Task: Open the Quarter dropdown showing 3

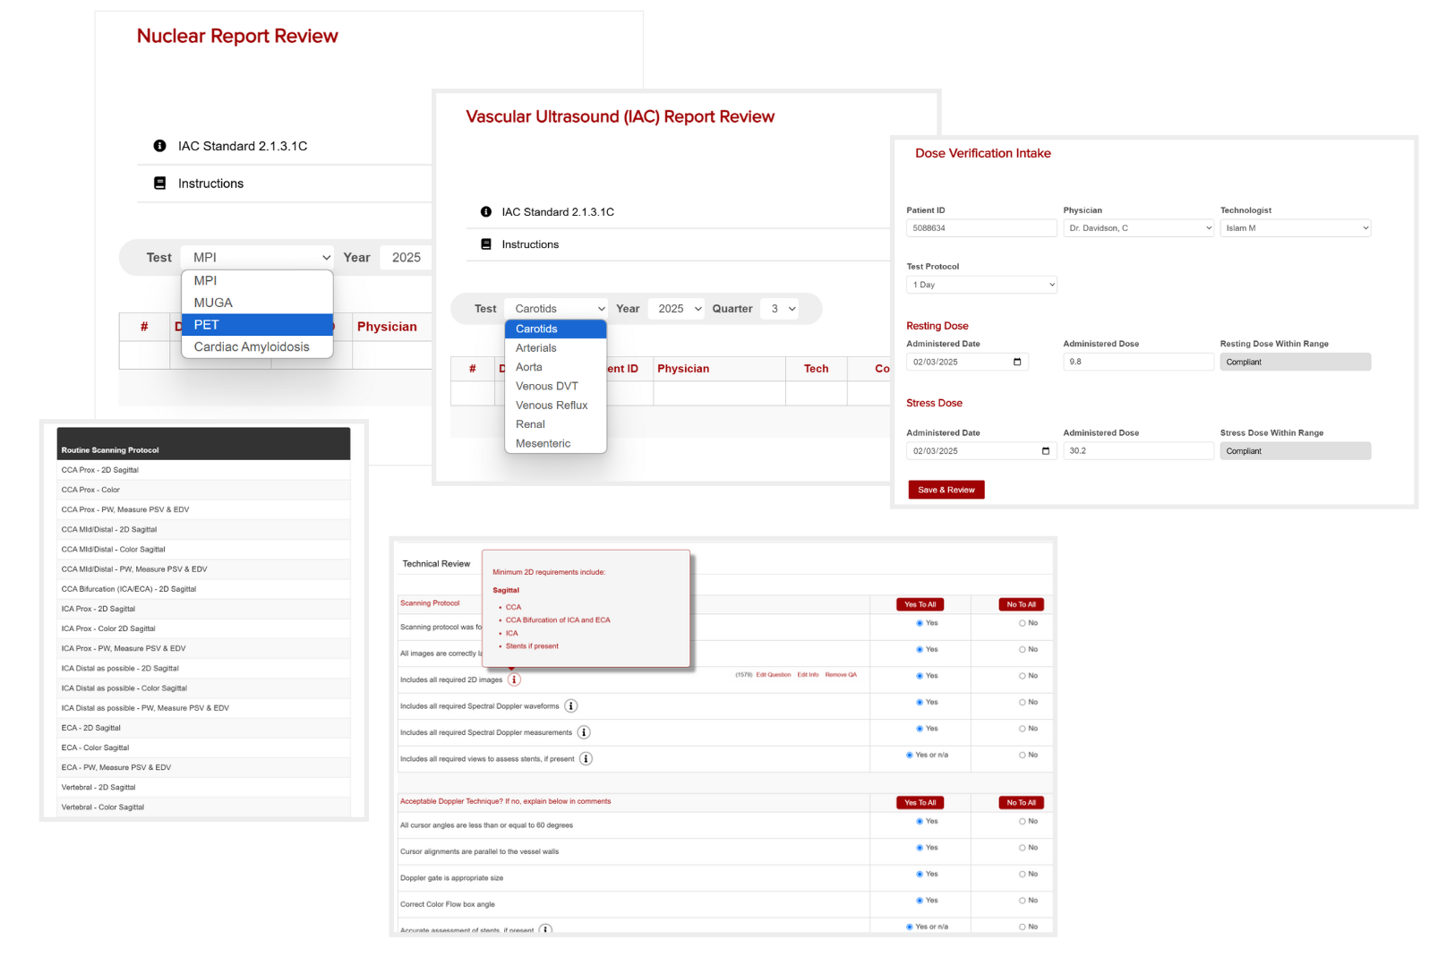Action: (x=779, y=309)
